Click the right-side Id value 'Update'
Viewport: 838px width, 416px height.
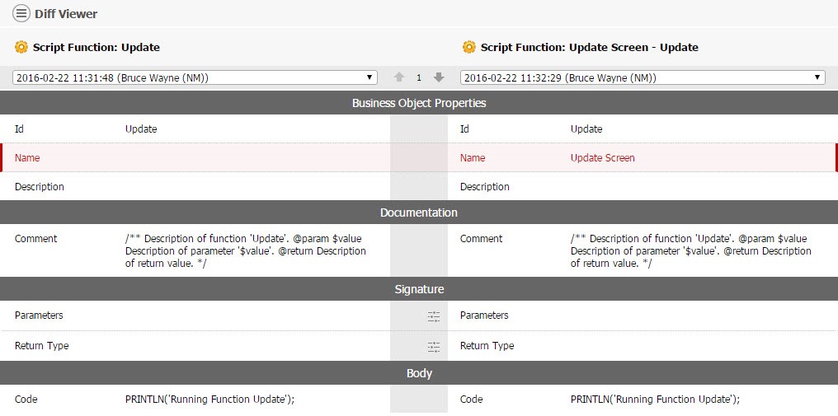(x=586, y=129)
